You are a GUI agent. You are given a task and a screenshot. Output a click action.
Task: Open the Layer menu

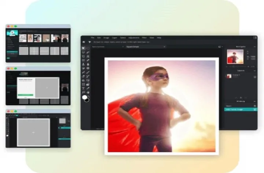(114, 38)
